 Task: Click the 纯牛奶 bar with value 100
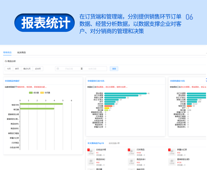pos(192,102)
